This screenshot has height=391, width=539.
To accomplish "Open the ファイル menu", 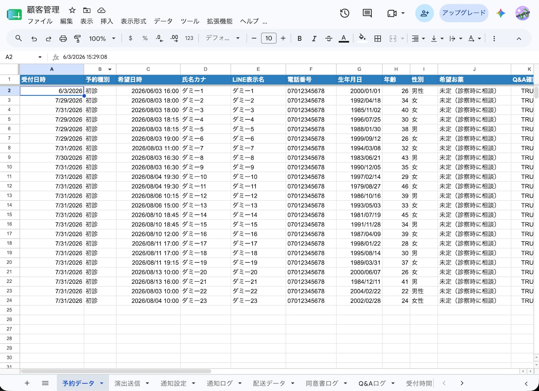I will (x=40, y=21).
